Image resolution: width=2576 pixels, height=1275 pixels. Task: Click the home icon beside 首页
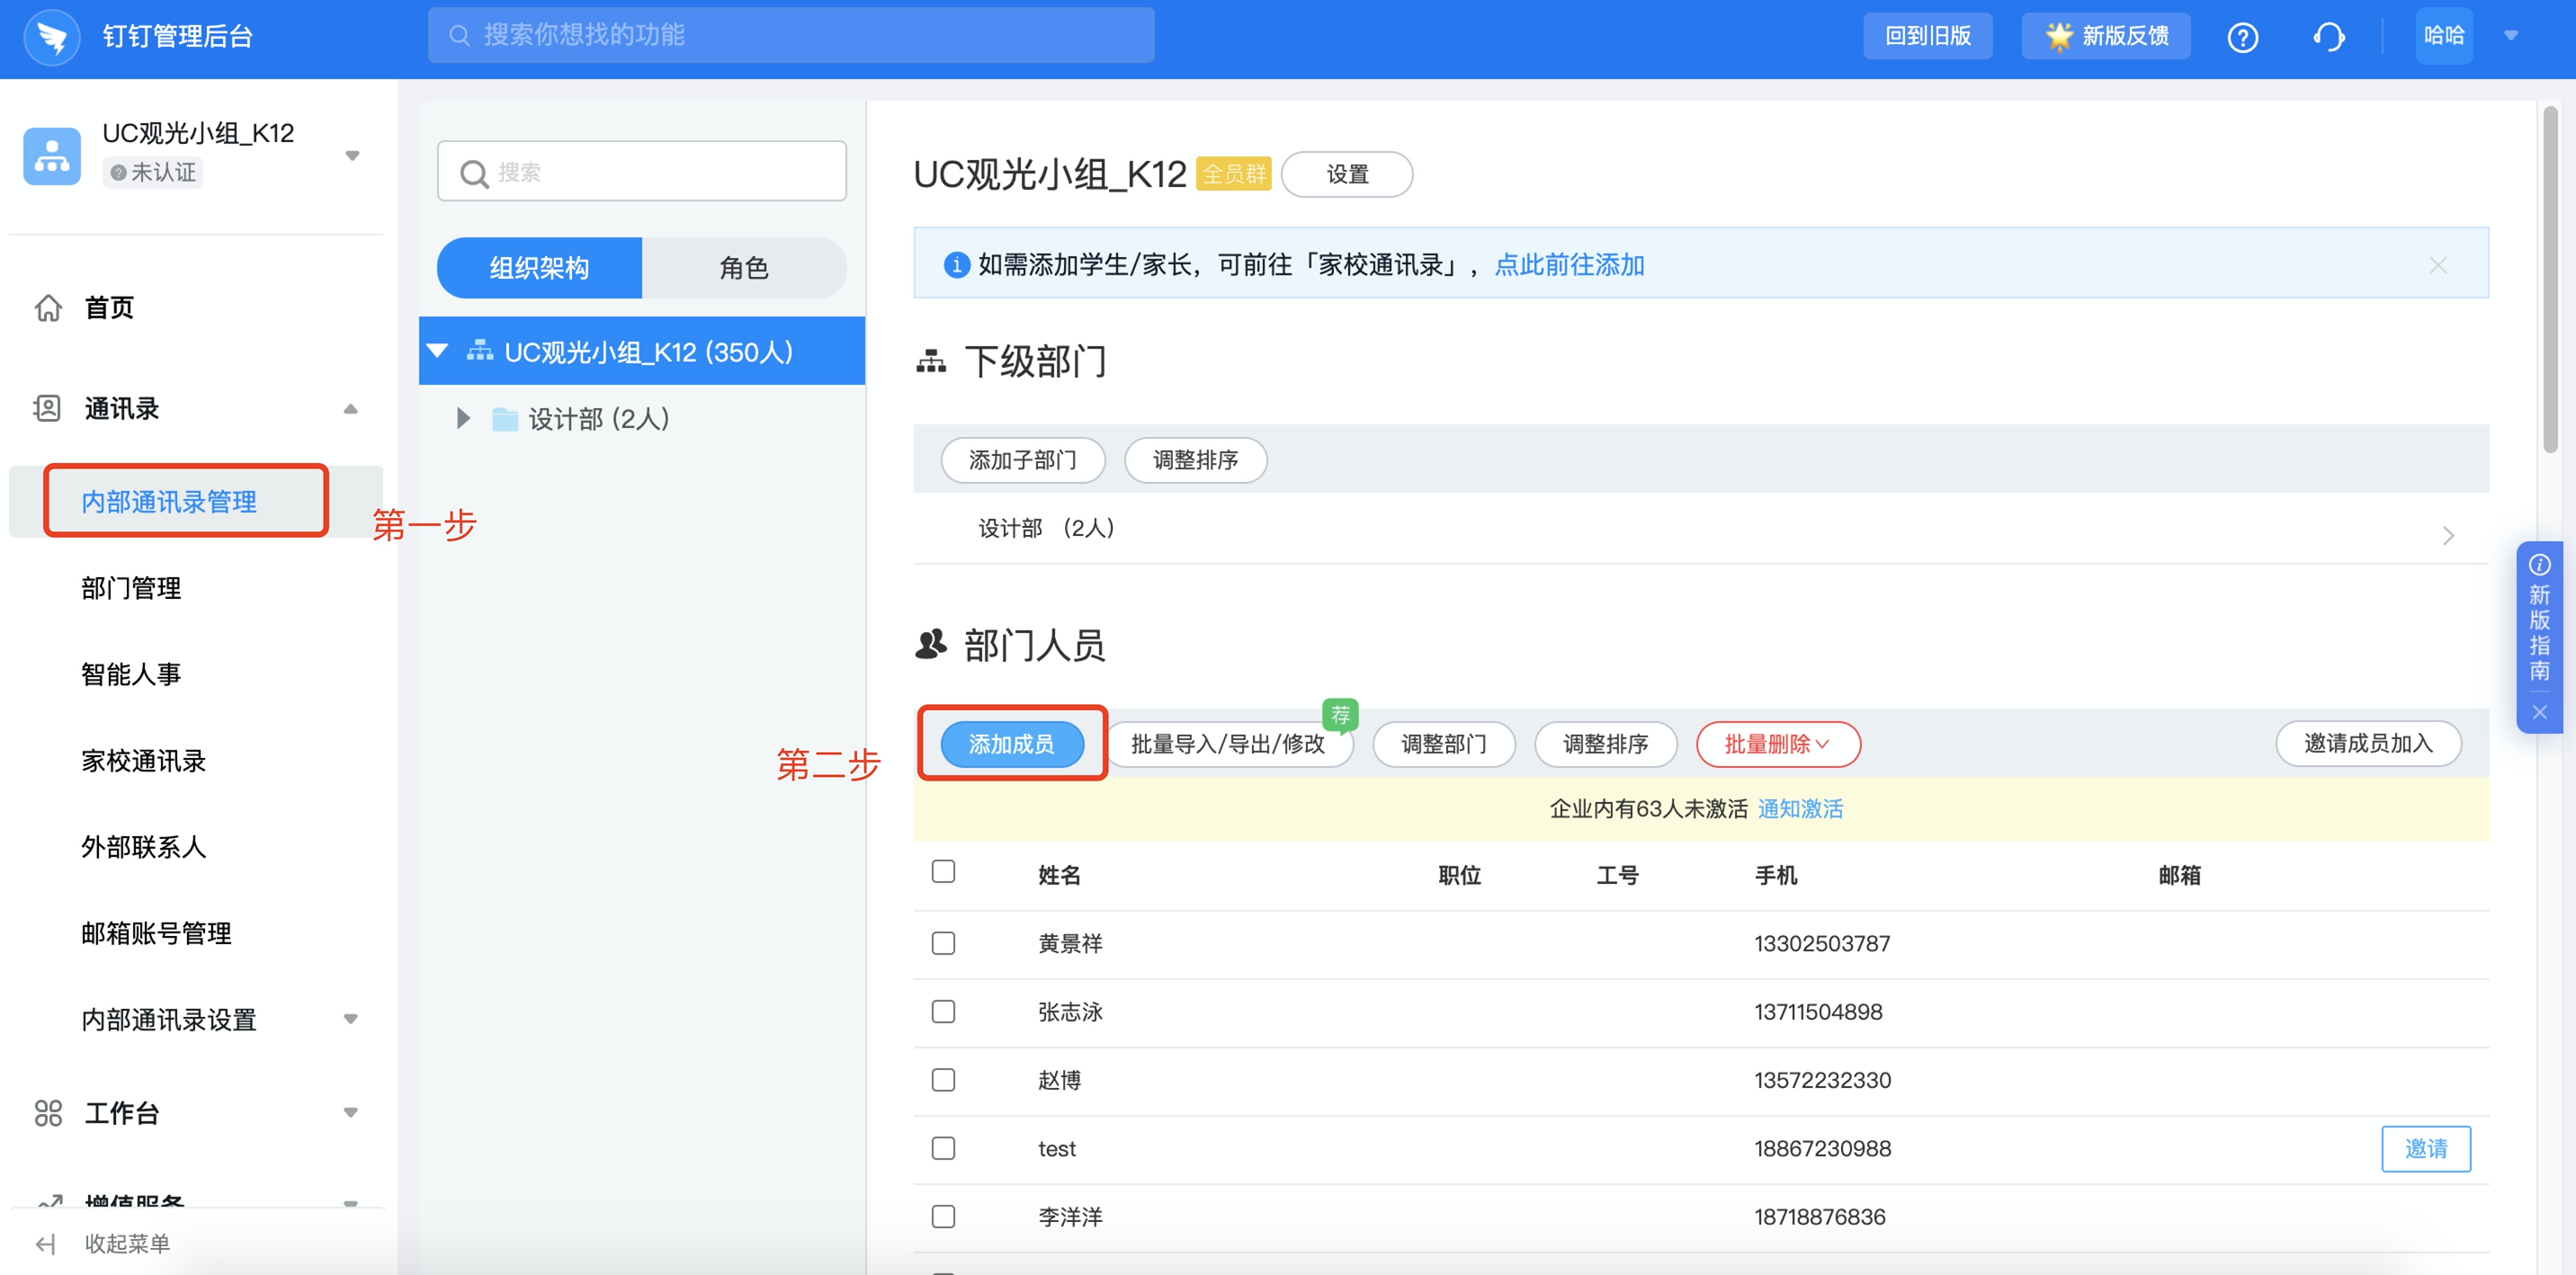[48, 307]
